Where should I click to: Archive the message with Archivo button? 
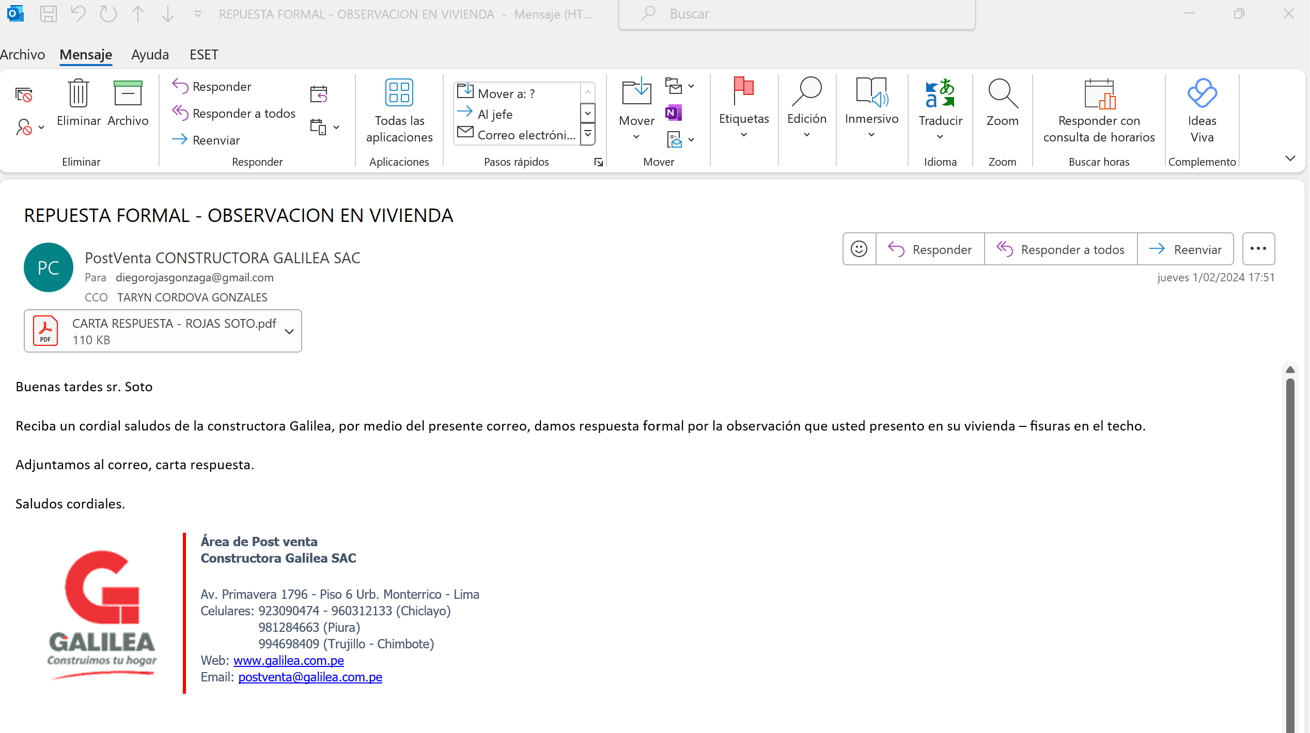point(128,103)
